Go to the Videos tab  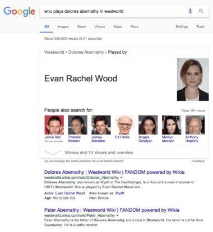coord(100,26)
